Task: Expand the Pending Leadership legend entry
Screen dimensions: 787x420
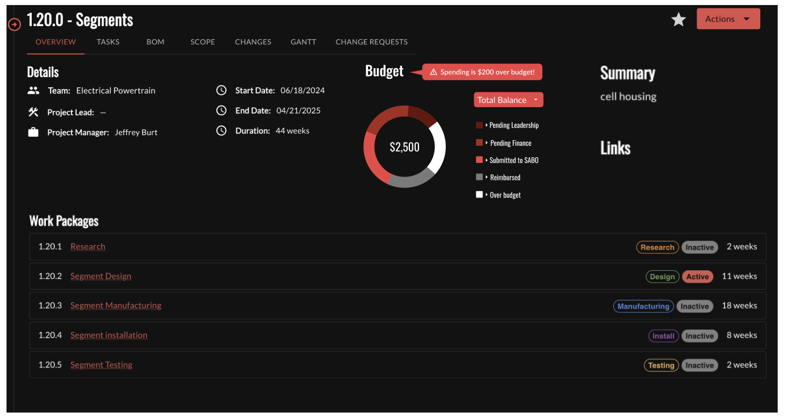Action: [x=513, y=125]
